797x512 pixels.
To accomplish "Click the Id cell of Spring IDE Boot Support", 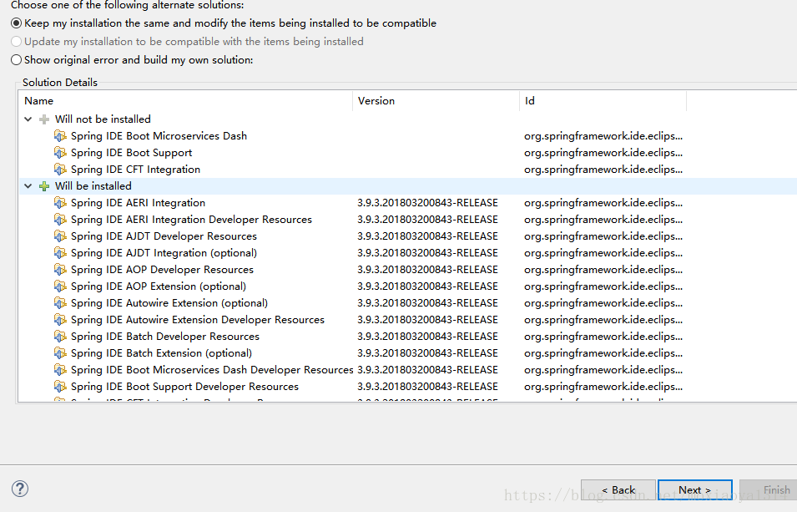I will [603, 153].
